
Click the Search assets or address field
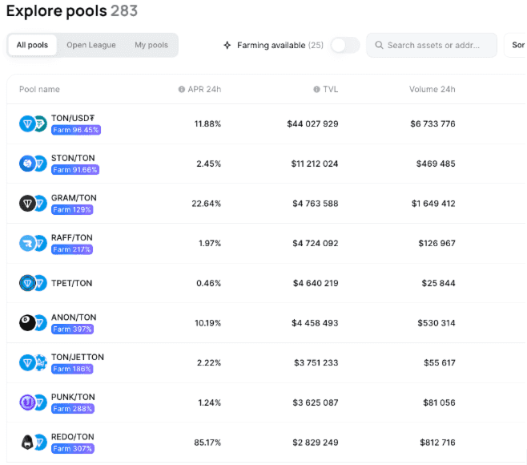click(x=432, y=45)
